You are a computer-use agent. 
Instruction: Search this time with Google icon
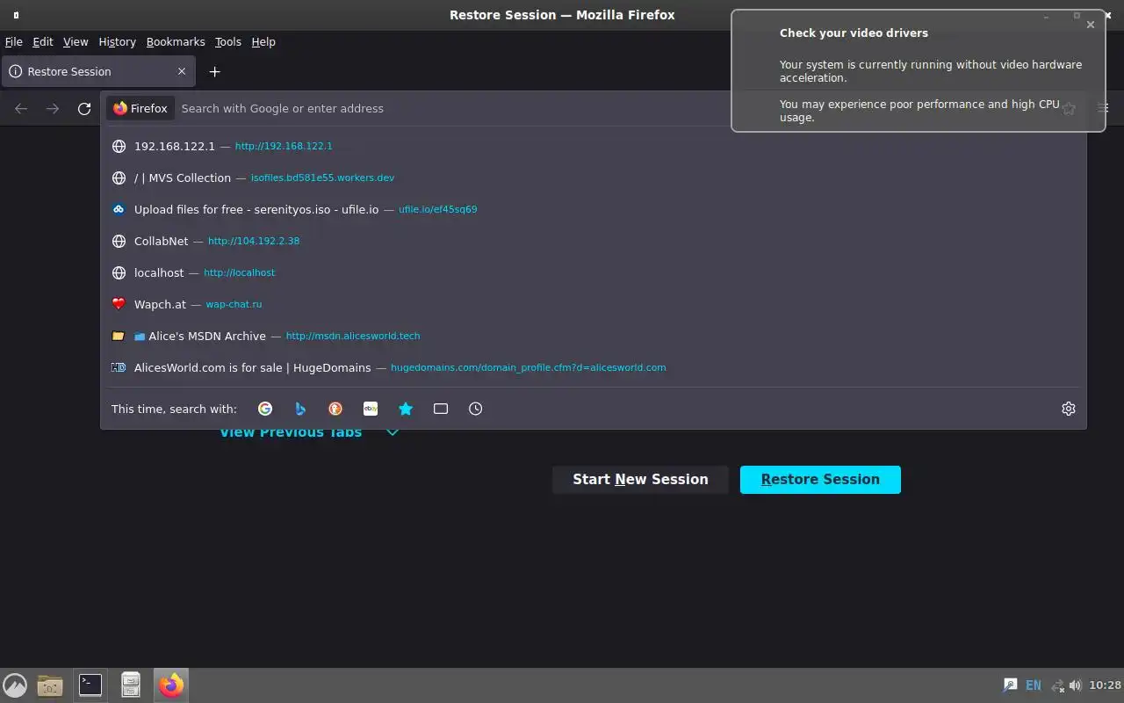pyautogui.click(x=265, y=409)
